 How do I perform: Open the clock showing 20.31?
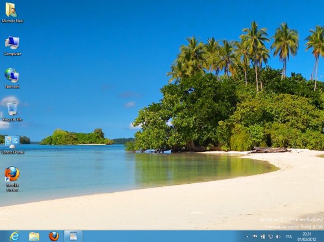click(x=307, y=237)
